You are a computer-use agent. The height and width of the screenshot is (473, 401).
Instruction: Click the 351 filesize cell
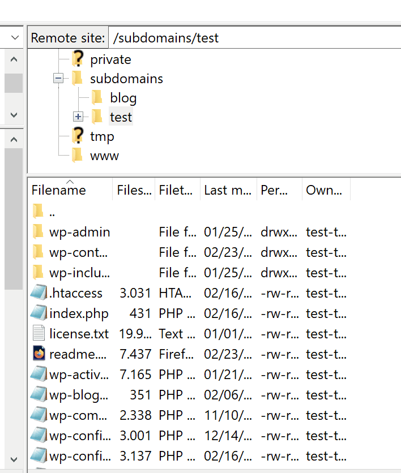140,395
